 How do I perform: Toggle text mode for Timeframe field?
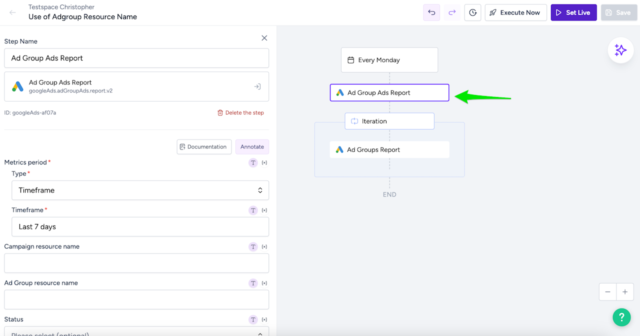point(253,210)
